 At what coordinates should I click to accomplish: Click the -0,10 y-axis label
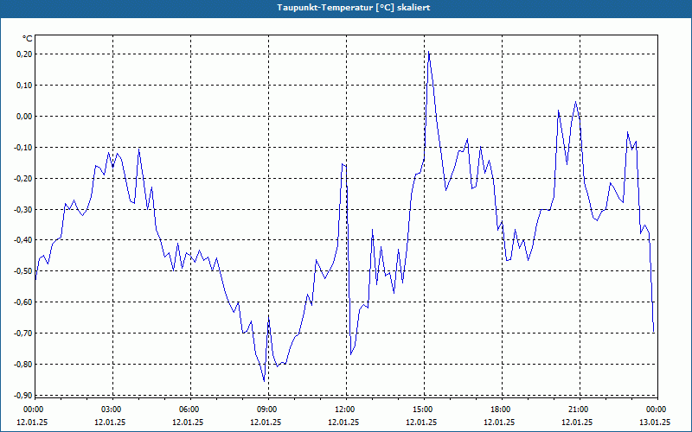[23, 147]
